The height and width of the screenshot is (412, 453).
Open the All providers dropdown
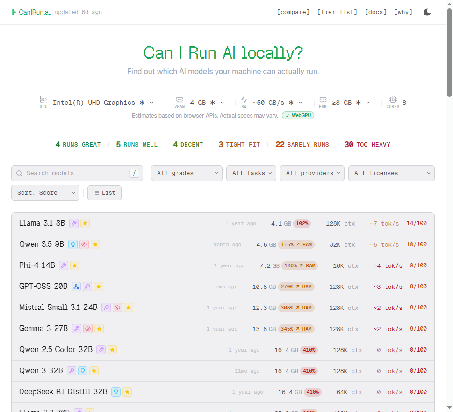312,173
